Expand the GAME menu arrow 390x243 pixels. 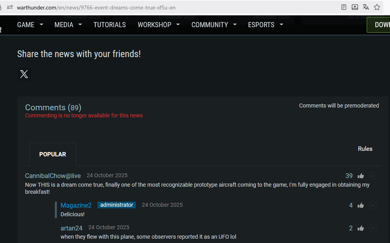[41, 24]
